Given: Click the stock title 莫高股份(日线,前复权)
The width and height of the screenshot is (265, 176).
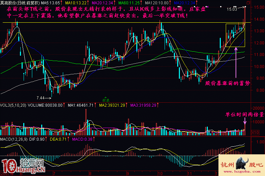Looking at the screenshot, I should (x=20, y=3).
